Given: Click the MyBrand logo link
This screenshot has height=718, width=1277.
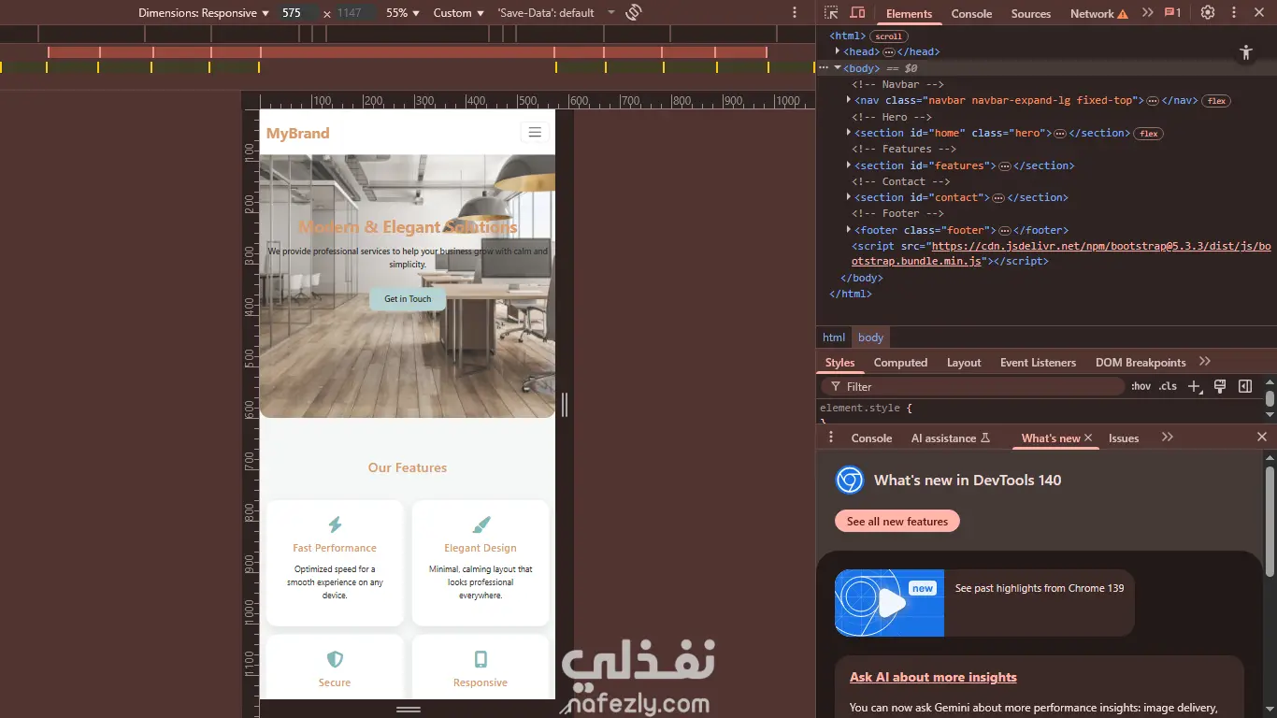Looking at the screenshot, I should 298,133.
